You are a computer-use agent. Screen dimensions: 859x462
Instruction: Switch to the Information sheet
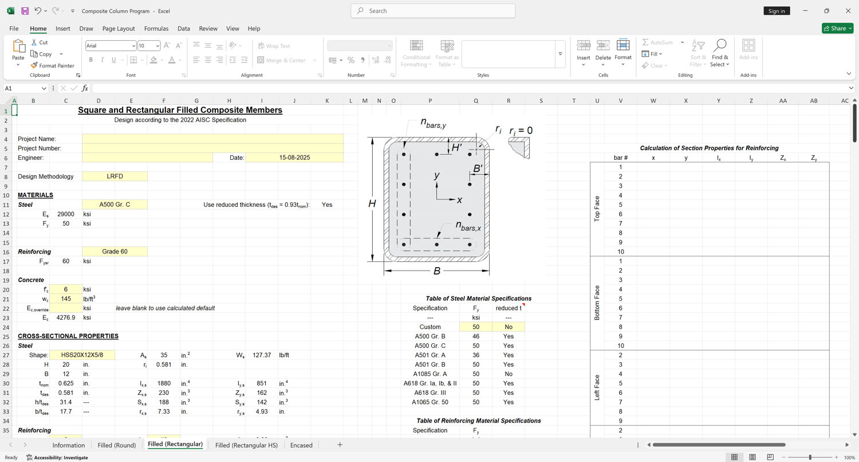pyautogui.click(x=69, y=445)
